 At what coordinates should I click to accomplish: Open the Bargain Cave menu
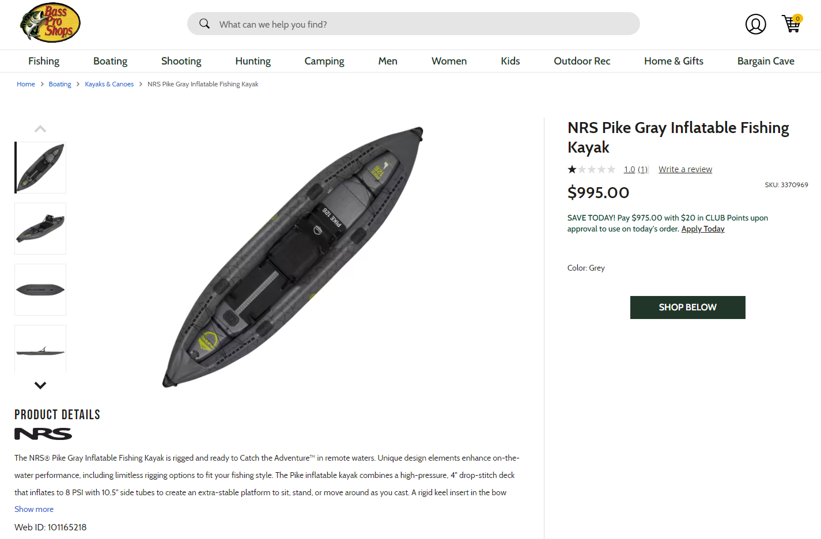click(x=766, y=60)
